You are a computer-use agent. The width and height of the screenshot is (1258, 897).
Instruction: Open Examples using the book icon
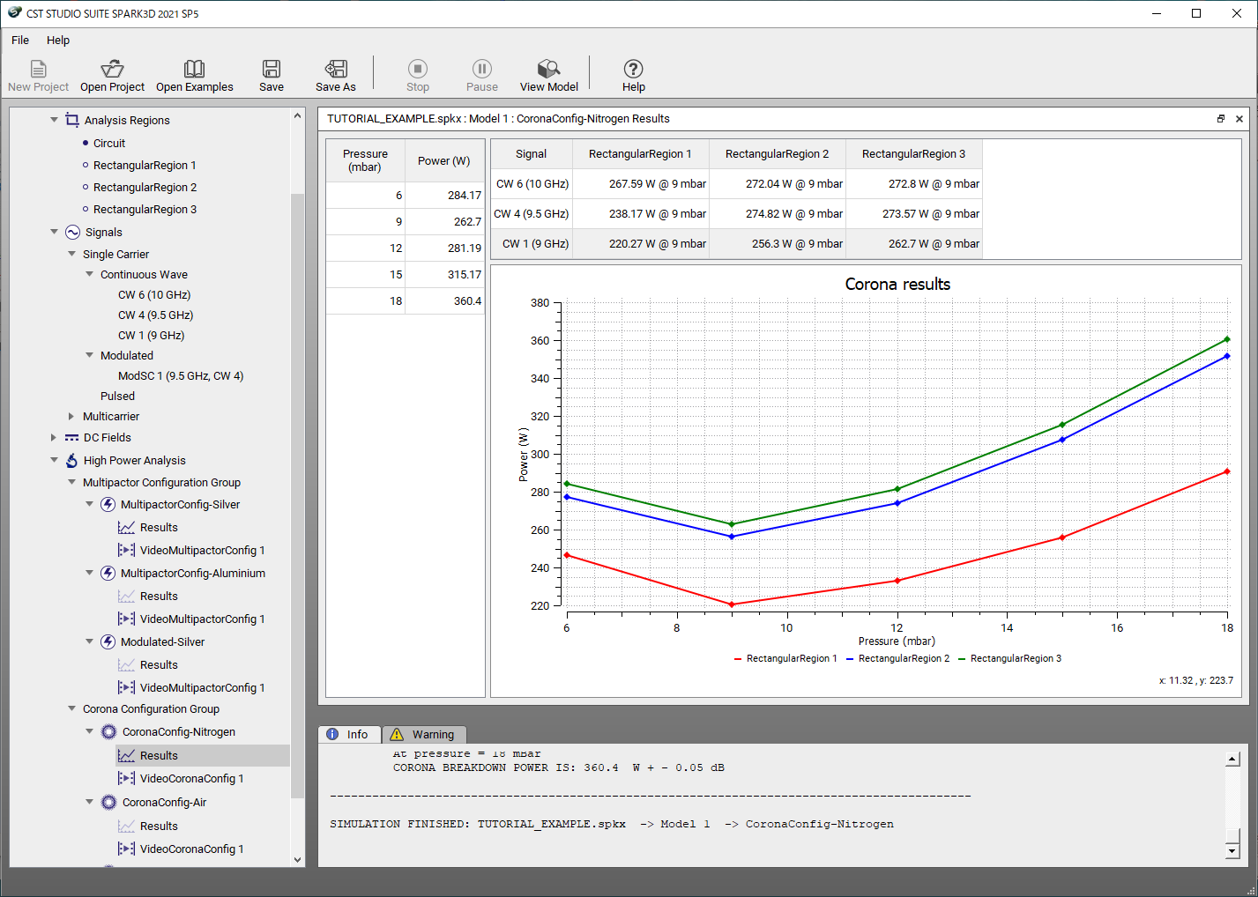tap(194, 69)
